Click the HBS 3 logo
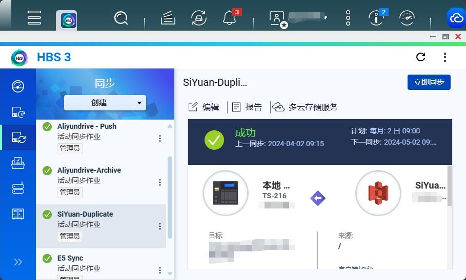Screen dimensions: 466x280 tap(19, 57)
